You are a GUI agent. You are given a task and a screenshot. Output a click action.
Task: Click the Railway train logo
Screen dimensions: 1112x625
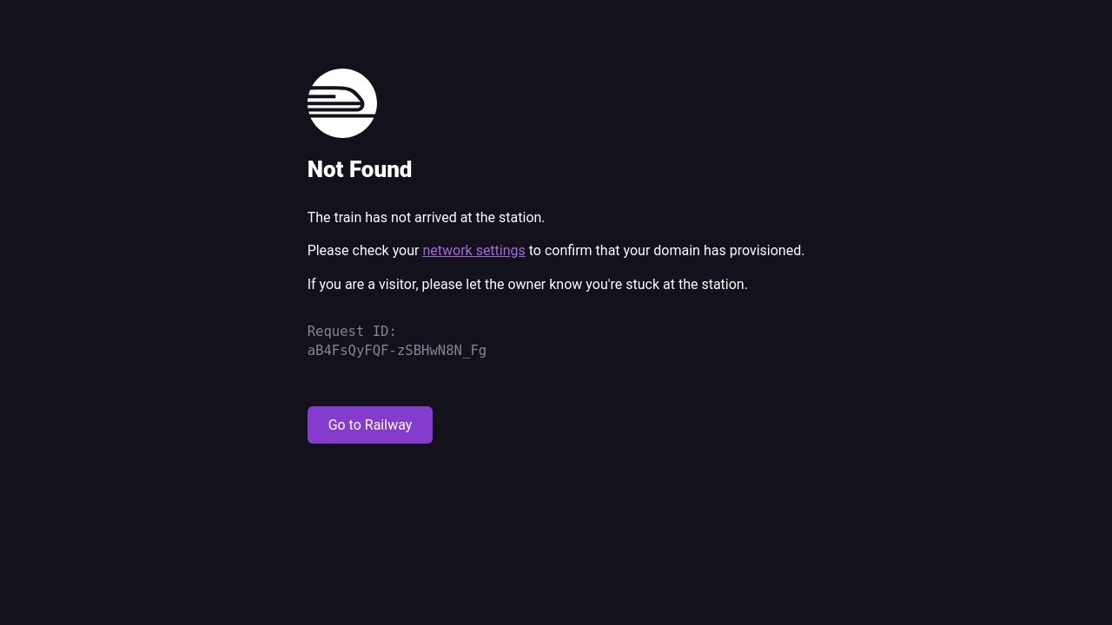pos(342,103)
